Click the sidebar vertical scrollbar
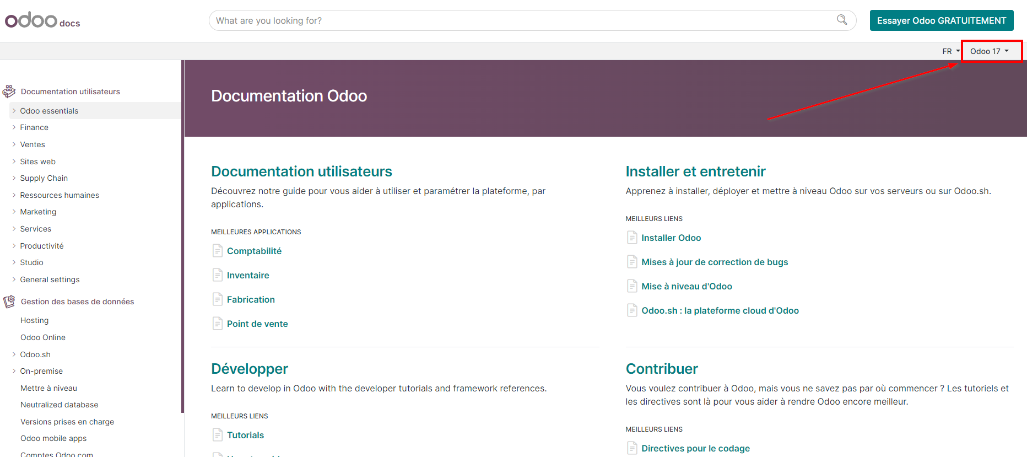The height and width of the screenshot is (457, 1027). click(182, 236)
